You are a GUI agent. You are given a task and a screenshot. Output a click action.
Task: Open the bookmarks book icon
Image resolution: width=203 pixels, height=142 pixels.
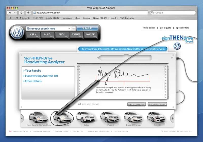tap(10, 18)
